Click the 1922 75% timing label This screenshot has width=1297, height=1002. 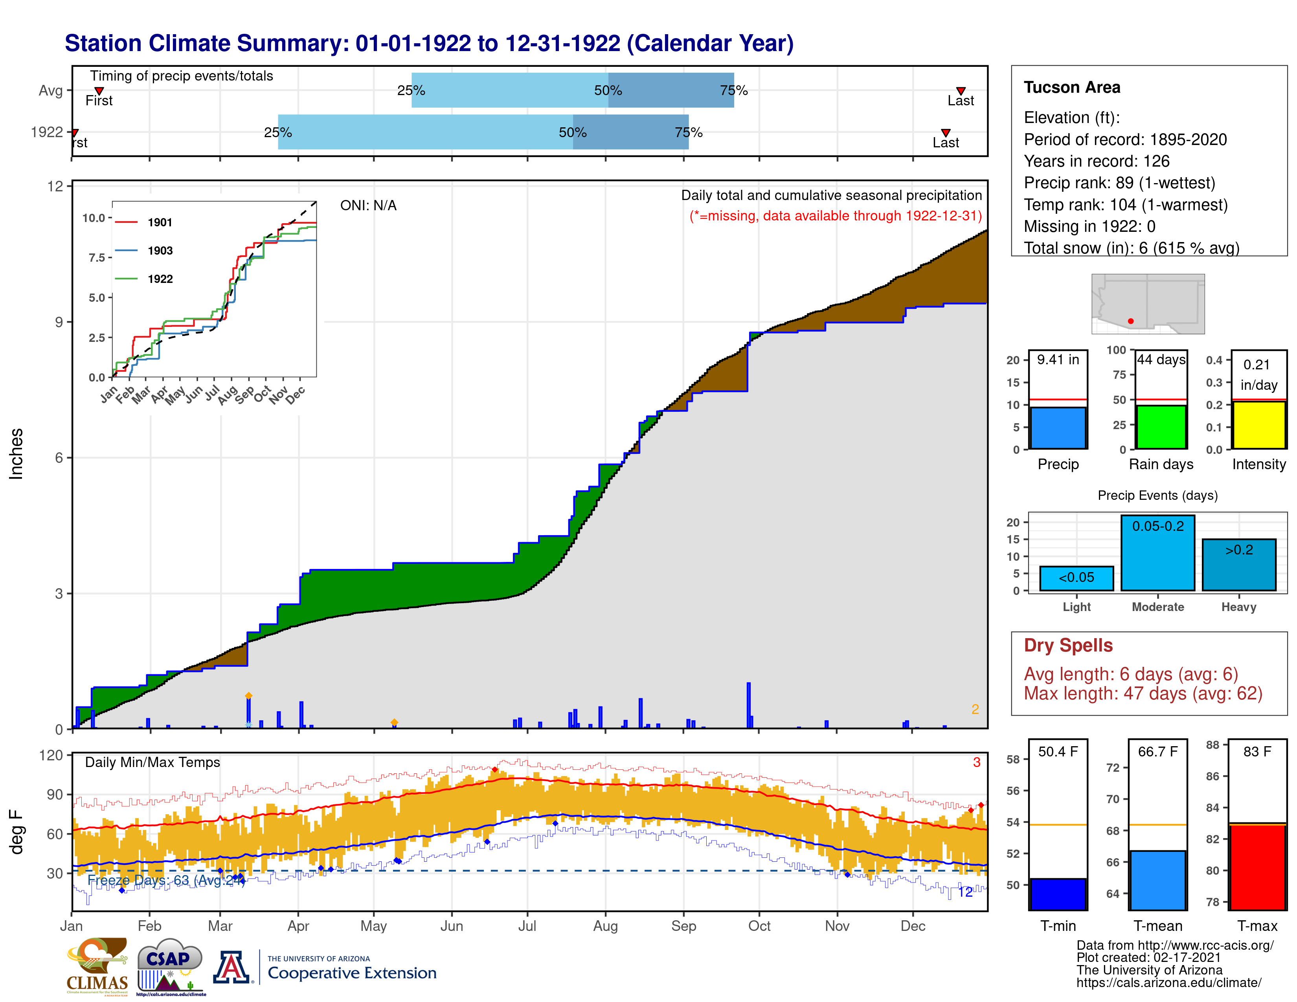(x=688, y=132)
